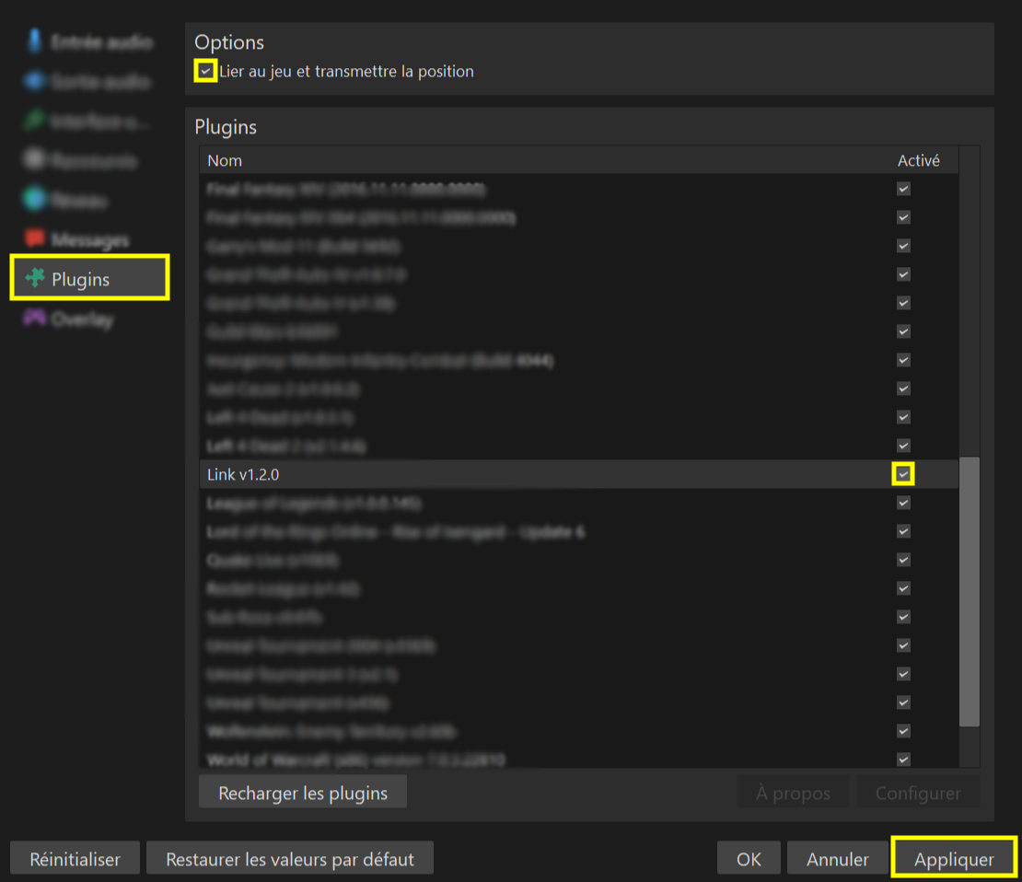Click the Appliquer button
The height and width of the screenshot is (882, 1022).
pos(953,859)
